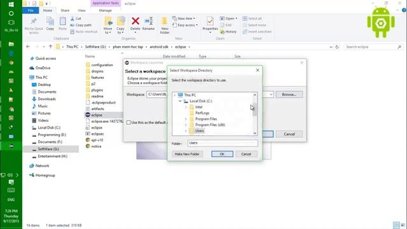Refresh the Explorer address bar
This screenshot has width=407, height=229.
[337, 46]
